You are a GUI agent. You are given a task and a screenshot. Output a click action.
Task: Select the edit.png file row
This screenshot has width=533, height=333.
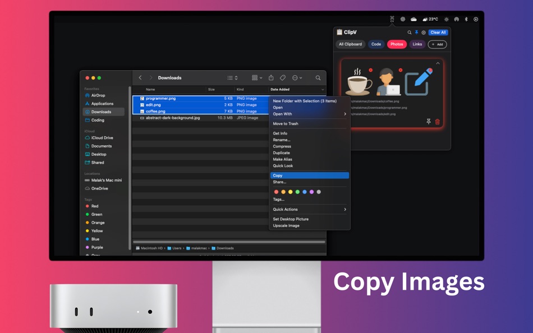[x=200, y=105]
